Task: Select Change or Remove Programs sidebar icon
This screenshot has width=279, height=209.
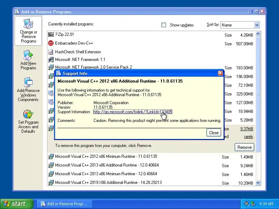Action: click(28, 31)
